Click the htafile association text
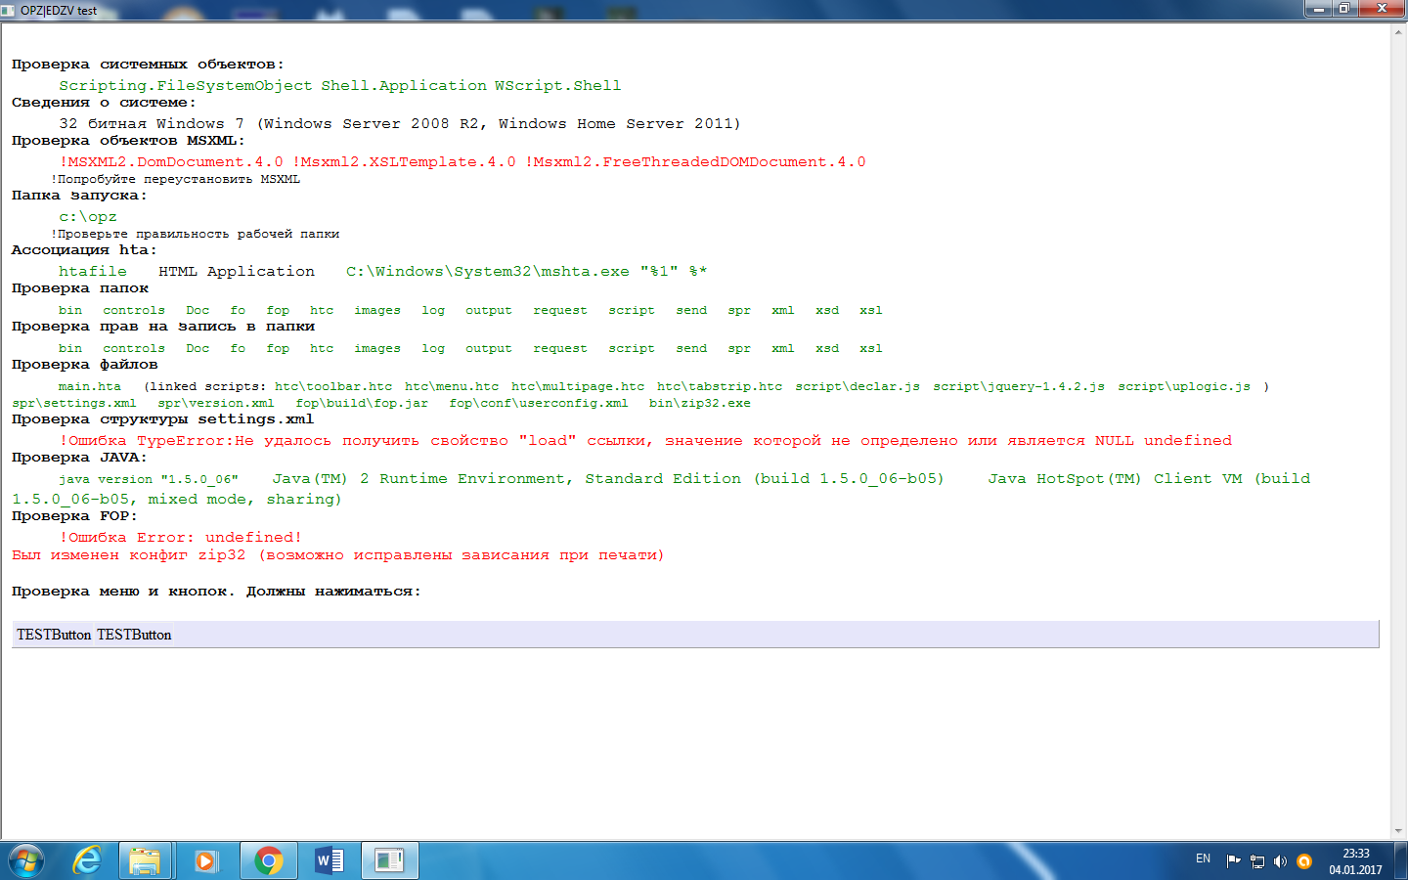This screenshot has height=880, width=1408. pyautogui.click(x=93, y=272)
